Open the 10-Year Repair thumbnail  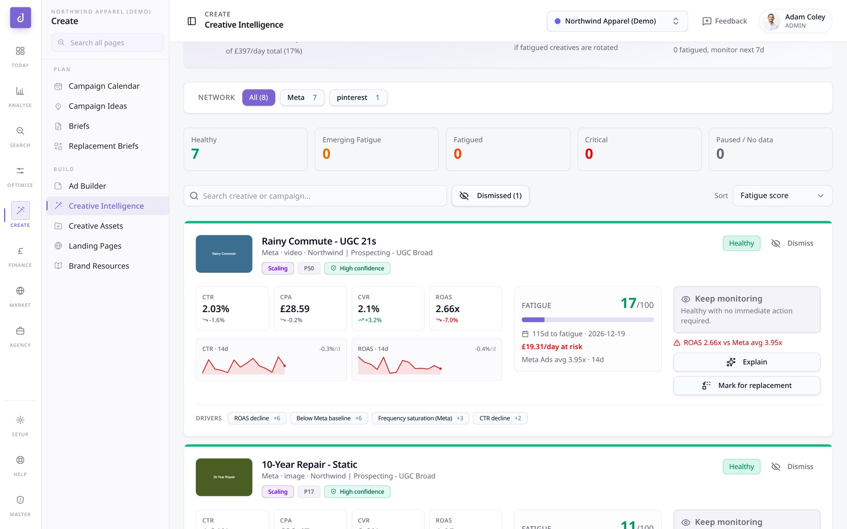point(224,477)
